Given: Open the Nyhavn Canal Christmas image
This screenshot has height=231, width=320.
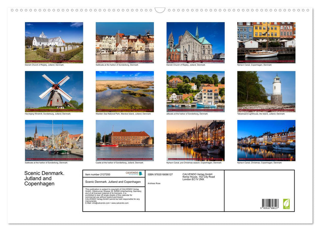Looking at the screenshot, I should [266, 140].
